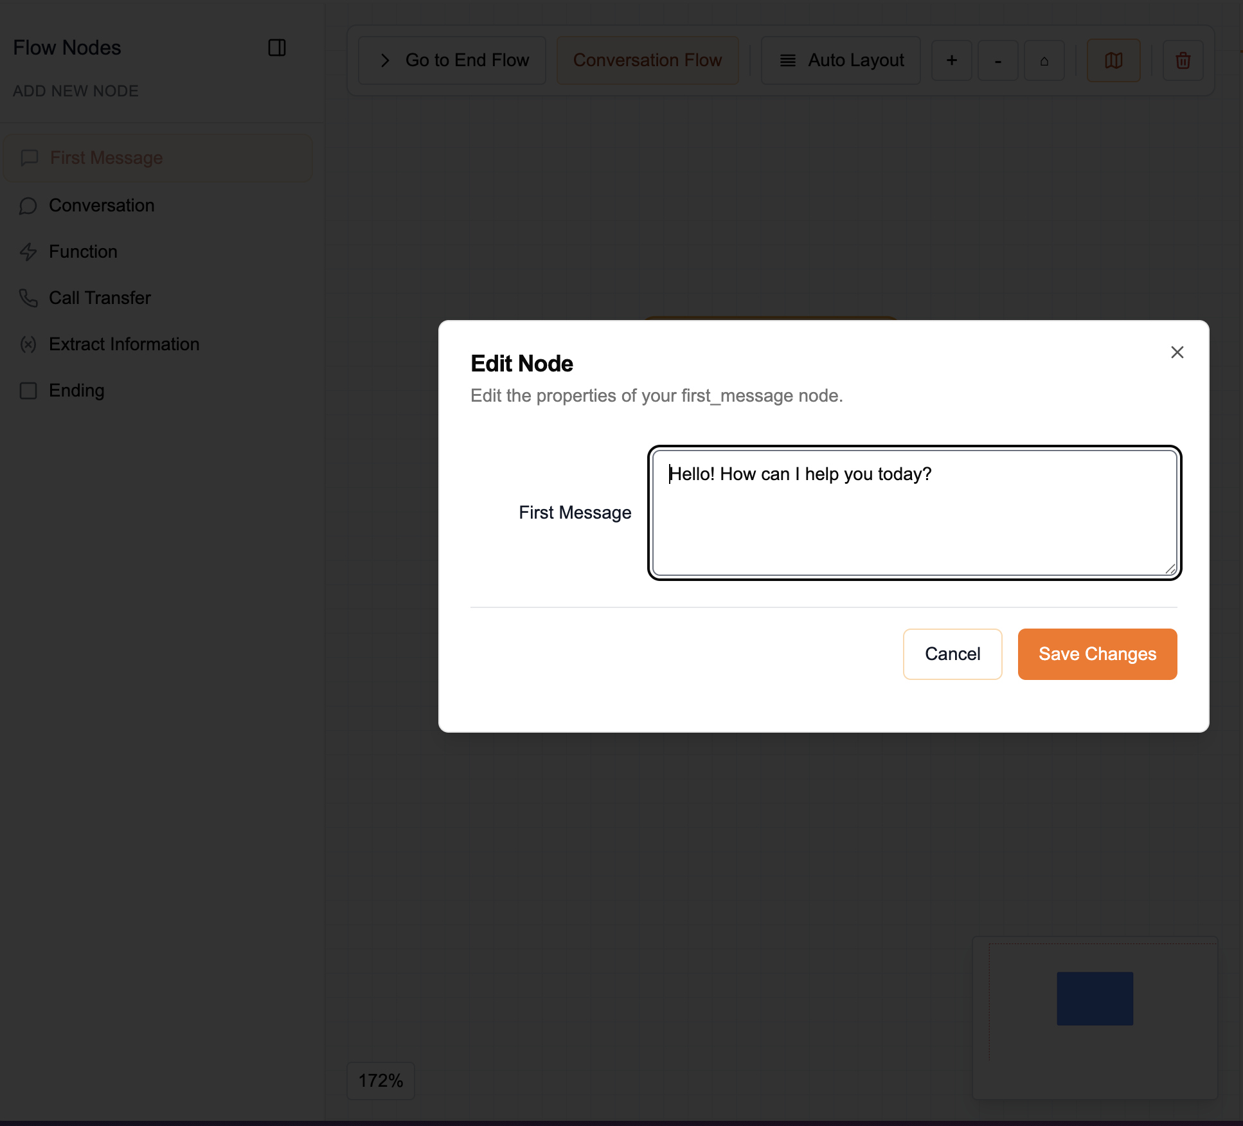
Task: Select the Extract Information icon
Action: (29, 344)
